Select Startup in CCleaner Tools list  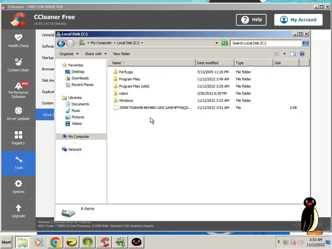(x=47, y=58)
